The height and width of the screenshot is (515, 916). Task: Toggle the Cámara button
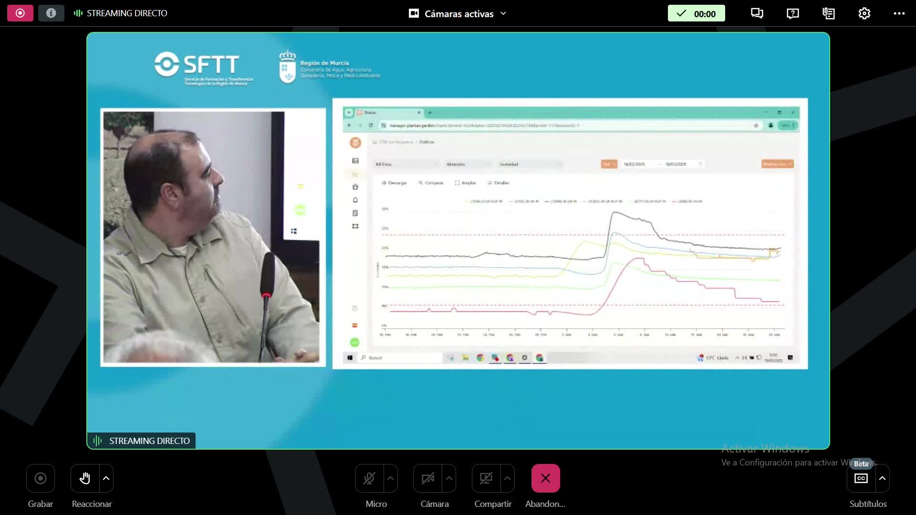click(427, 478)
